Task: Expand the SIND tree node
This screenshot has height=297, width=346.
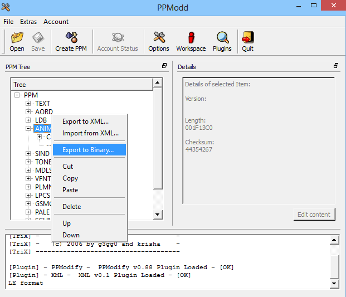Action: (28, 153)
